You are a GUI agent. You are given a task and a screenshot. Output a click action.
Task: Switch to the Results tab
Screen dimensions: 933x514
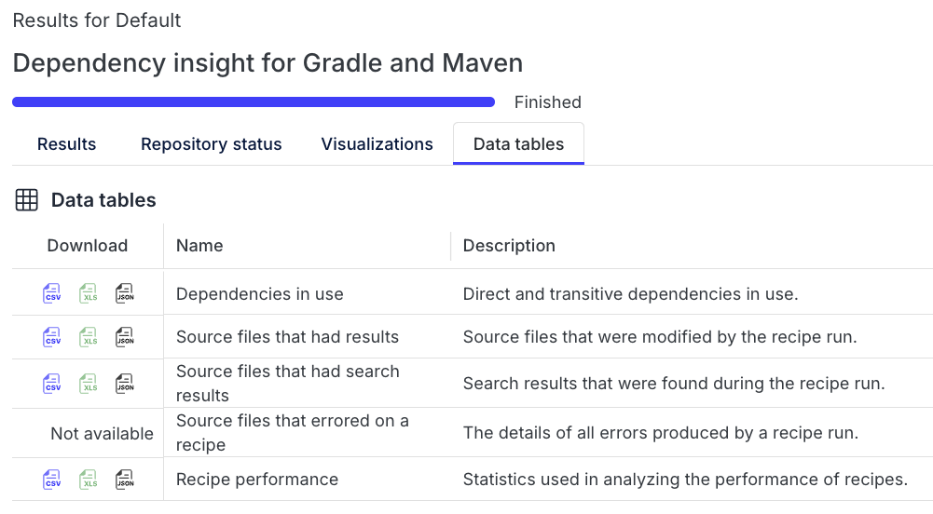pyautogui.click(x=66, y=144)
